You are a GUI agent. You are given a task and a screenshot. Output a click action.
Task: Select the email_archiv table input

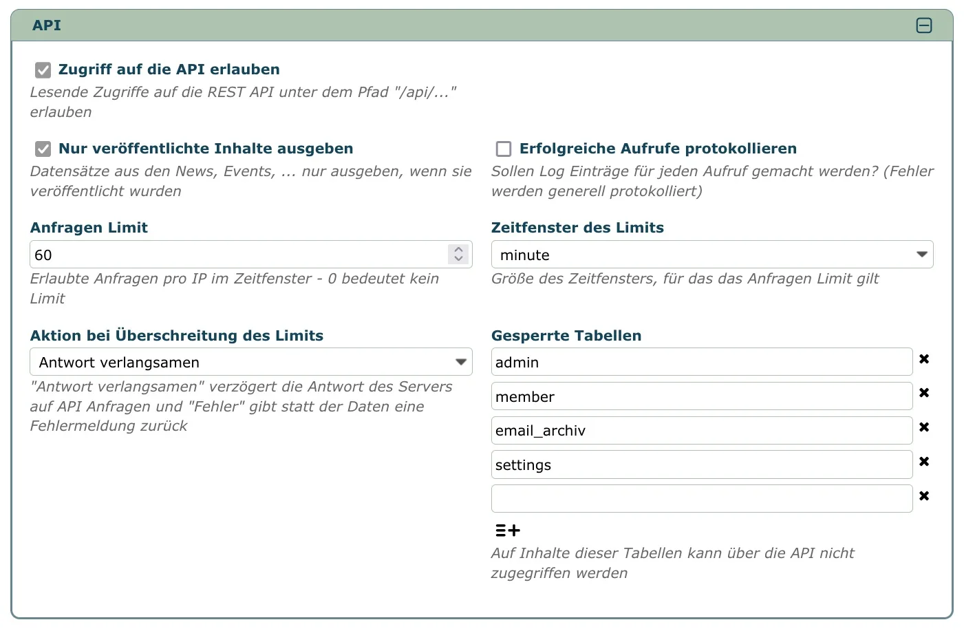point(701,431)
